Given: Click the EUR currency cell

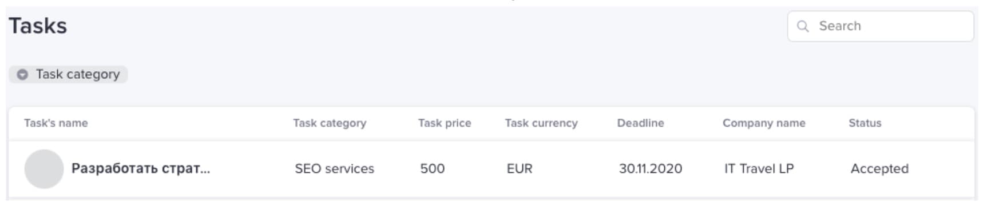Looking at the screenshot, I should (520, 169).
